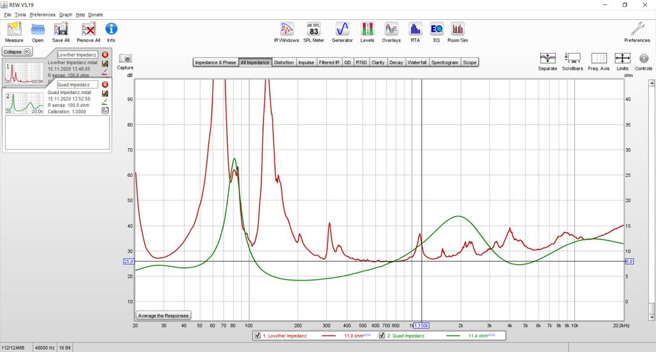Launch the signal Generator

(342, 30)
